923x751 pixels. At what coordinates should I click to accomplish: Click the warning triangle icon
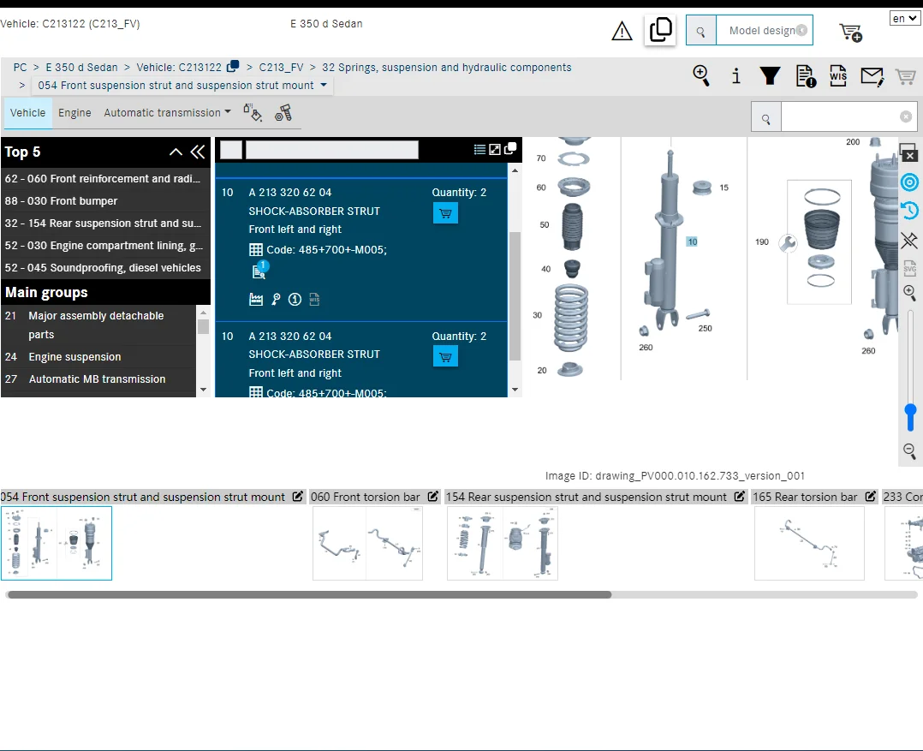(622, 31)
